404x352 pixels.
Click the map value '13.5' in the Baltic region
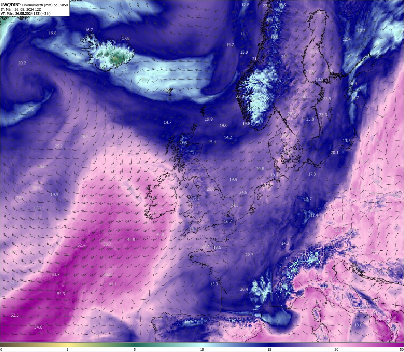[x=347, y=141]
